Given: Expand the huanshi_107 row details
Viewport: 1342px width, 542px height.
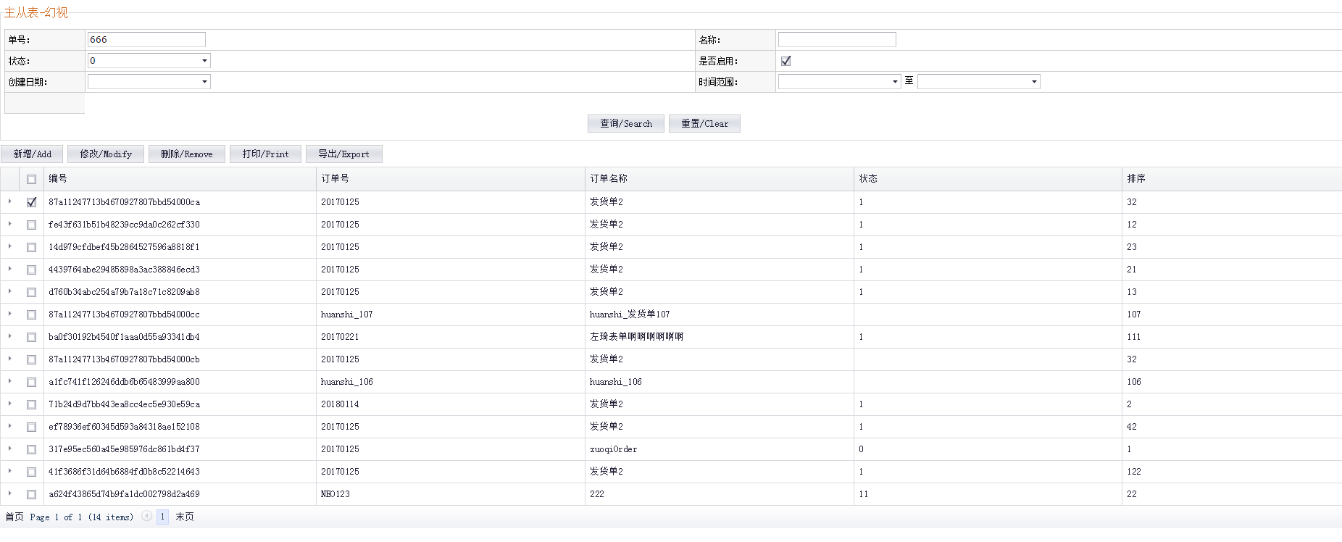Looking at the screenshot, I should [x=9, y=314].
